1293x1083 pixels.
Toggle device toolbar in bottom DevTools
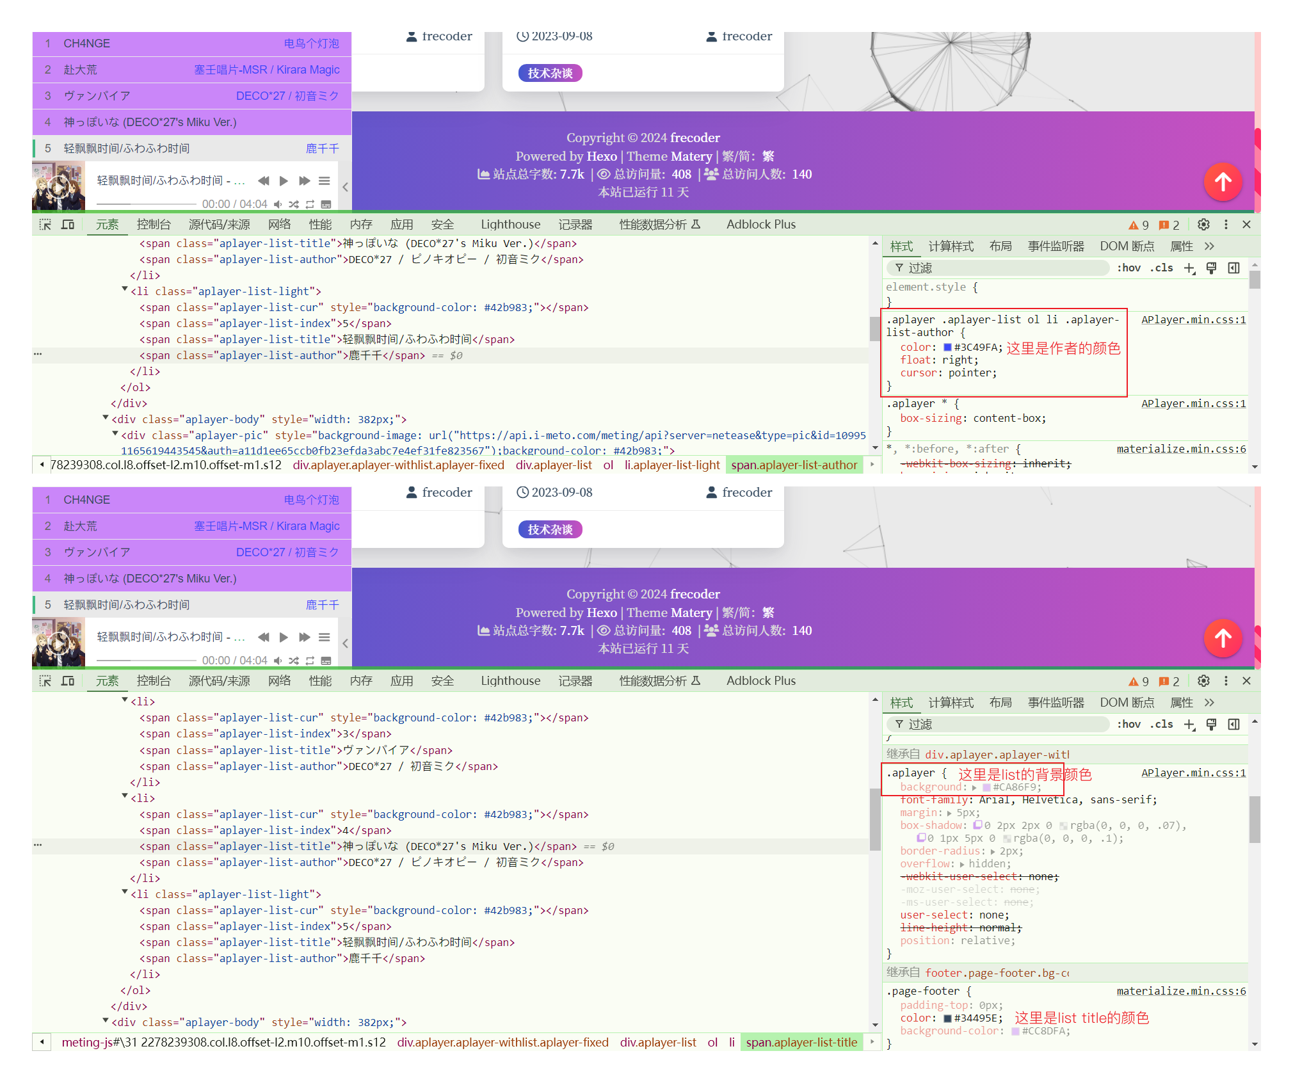pos(68,681)
